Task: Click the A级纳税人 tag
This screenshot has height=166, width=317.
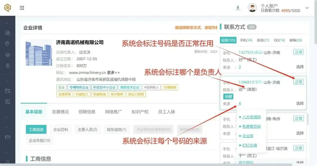Action: pos(151,87)
